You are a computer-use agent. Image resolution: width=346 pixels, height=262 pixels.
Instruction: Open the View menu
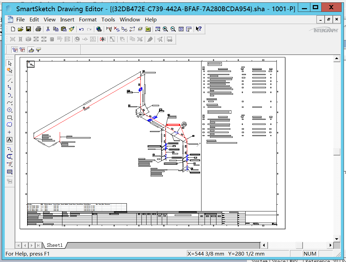pyautogui.click(x=50, y=20)
